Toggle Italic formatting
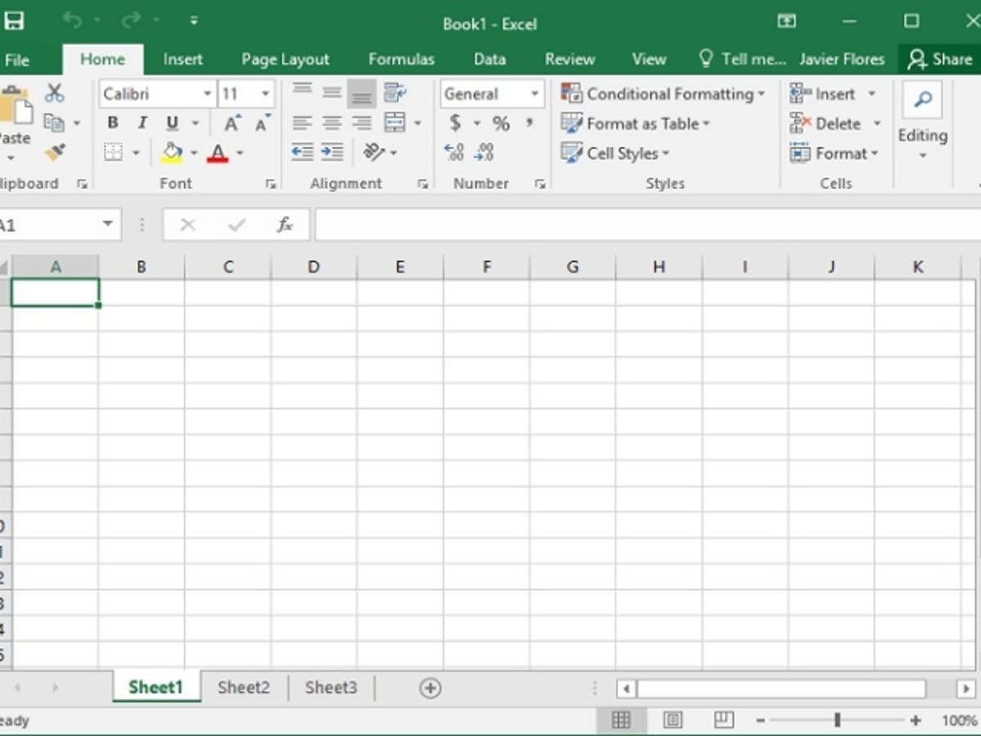The image size is (981, 736). 142,123
